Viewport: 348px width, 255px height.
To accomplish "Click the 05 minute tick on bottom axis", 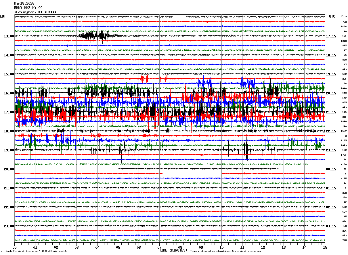I will click(x=118, y=248).
